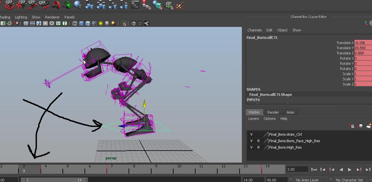The image size is (372, 182).
Task: Toggle the field chart panel icon
Action: tap(52, 24)
